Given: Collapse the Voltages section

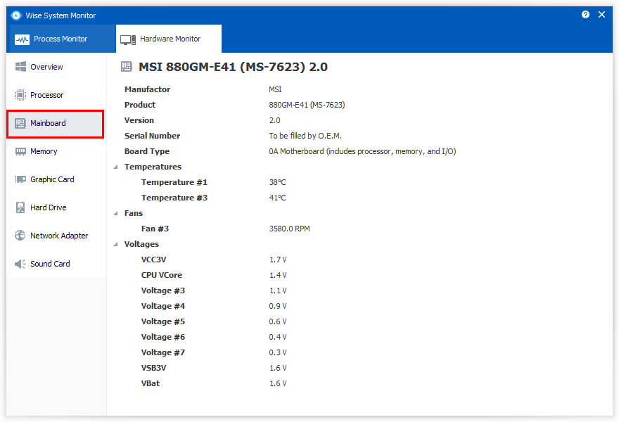Looking at the screenshot, I should (115, 244).
